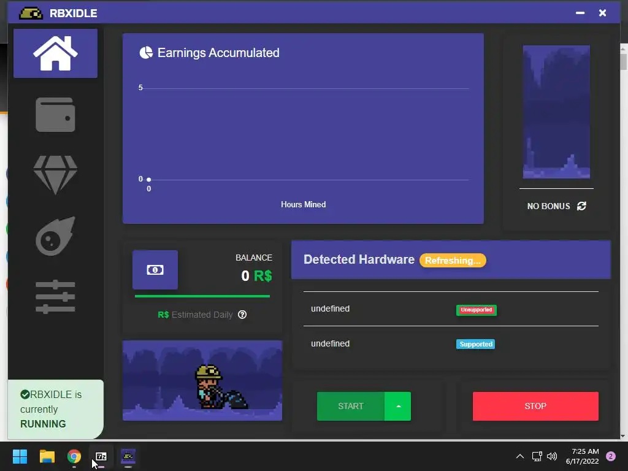Image resolution: width=628 pixels, height=471 pixels.
Task: Click the RBXIDLE logo in title bar
Action: pos(31,13)
